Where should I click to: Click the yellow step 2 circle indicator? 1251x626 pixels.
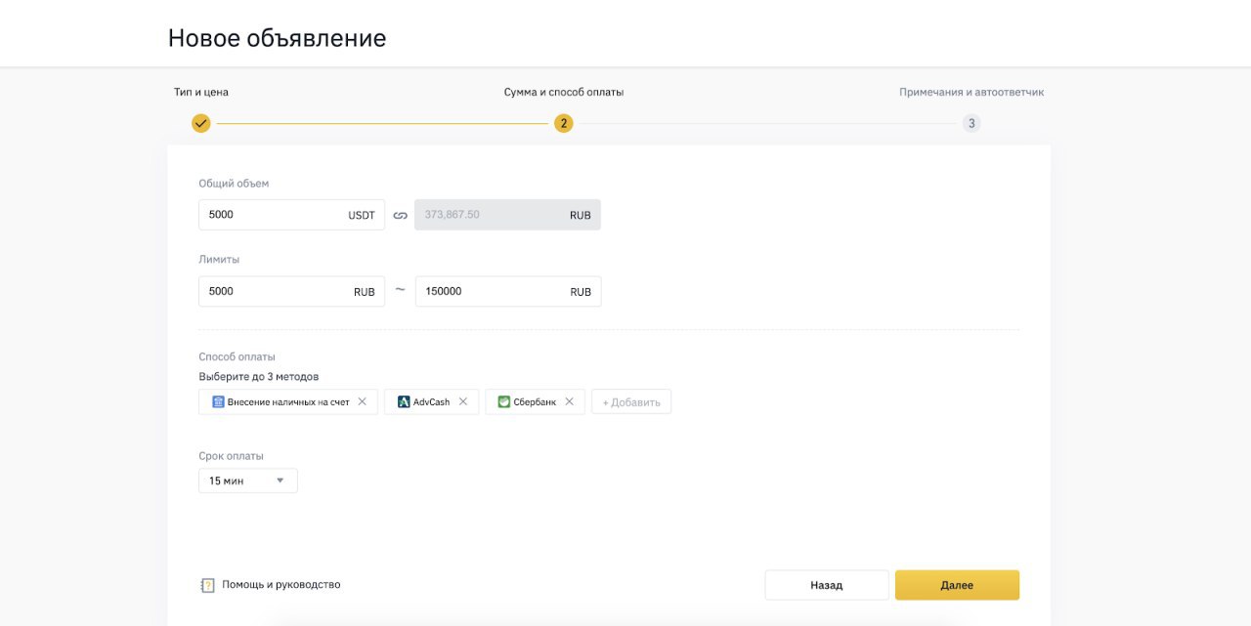pos(563,123)
